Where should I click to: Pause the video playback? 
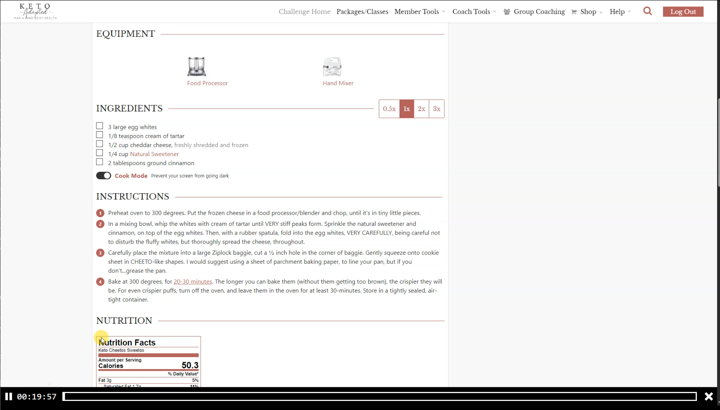pos(8,397)
